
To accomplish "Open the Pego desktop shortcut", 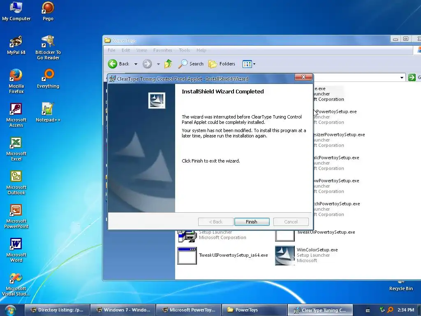I will (48, 11).
